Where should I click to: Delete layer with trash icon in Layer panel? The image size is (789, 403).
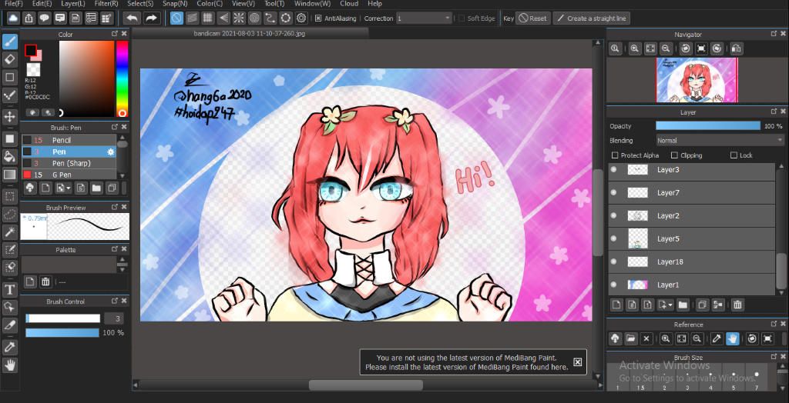point(737,305)
